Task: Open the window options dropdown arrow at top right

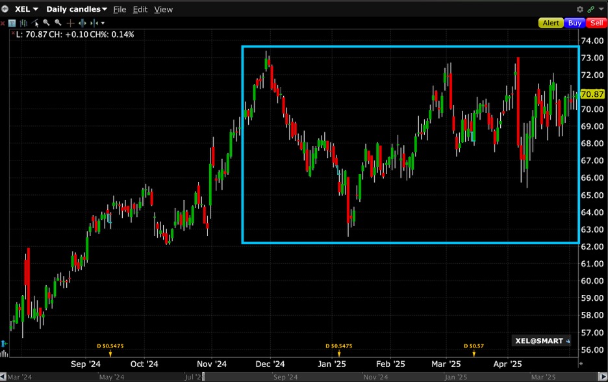Action: pos(602,9)
